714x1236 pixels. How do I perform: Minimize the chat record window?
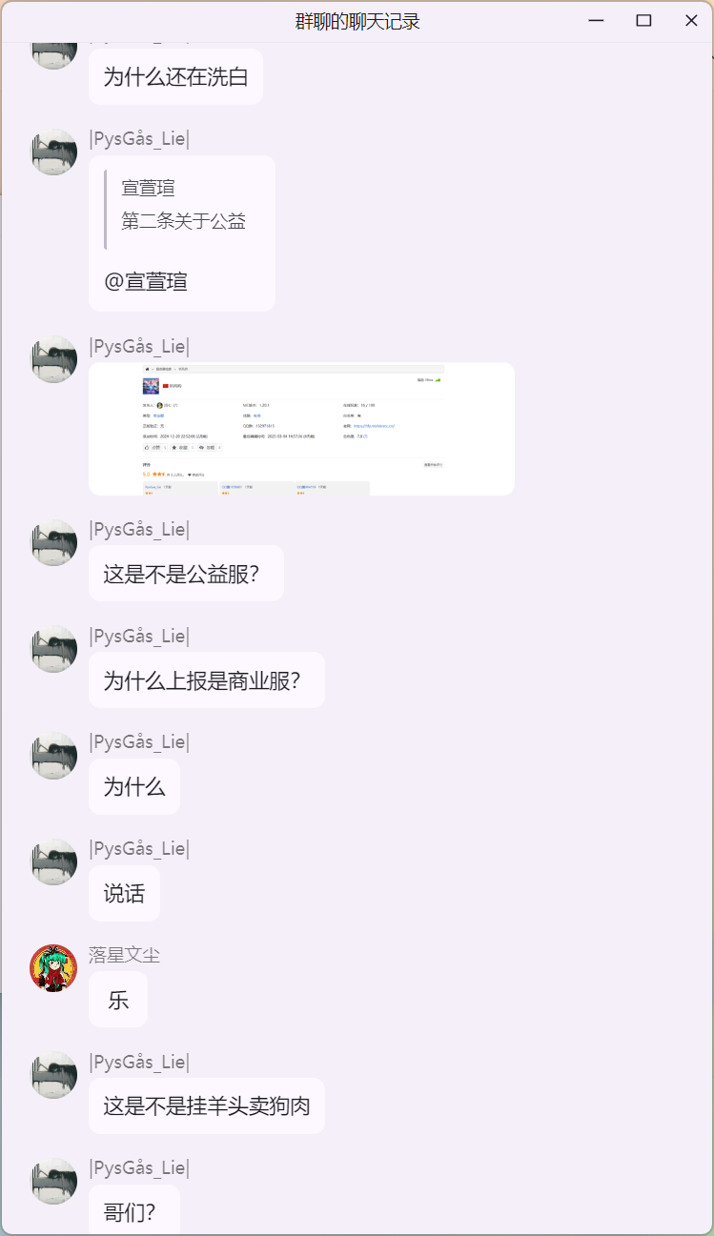597,21
